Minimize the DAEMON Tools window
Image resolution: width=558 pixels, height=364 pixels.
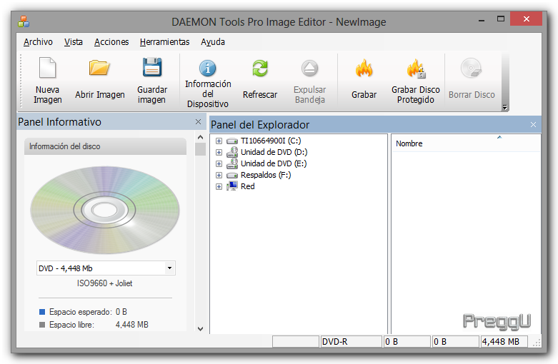[482, 20]
